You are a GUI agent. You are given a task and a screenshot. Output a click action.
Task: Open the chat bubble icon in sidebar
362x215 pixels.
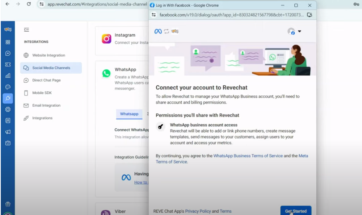tap(8, 53)
